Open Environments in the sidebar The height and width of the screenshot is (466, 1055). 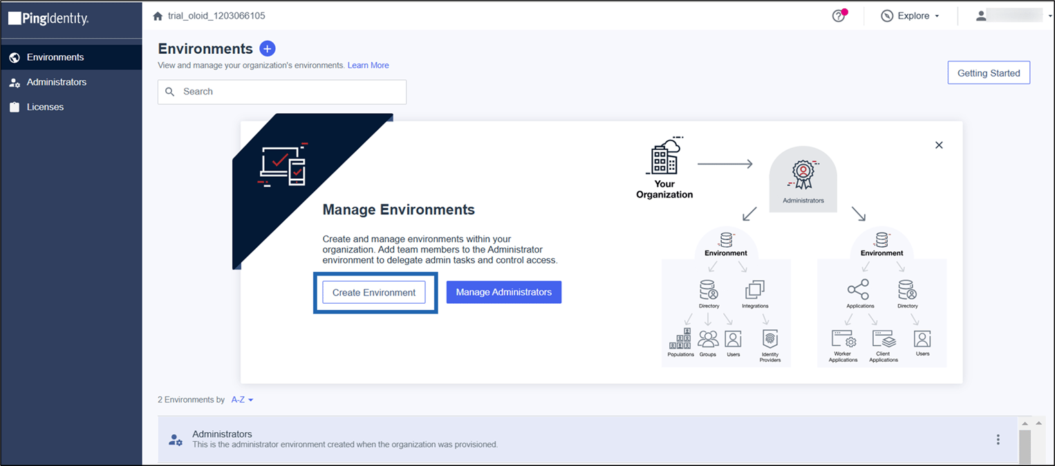point(71,57)
